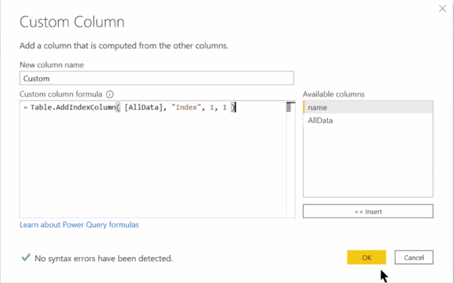The height and width of the screenshot is (283, 454).
Task: Open the formula info icon tooltip
Action: click(x=110, y=95)
